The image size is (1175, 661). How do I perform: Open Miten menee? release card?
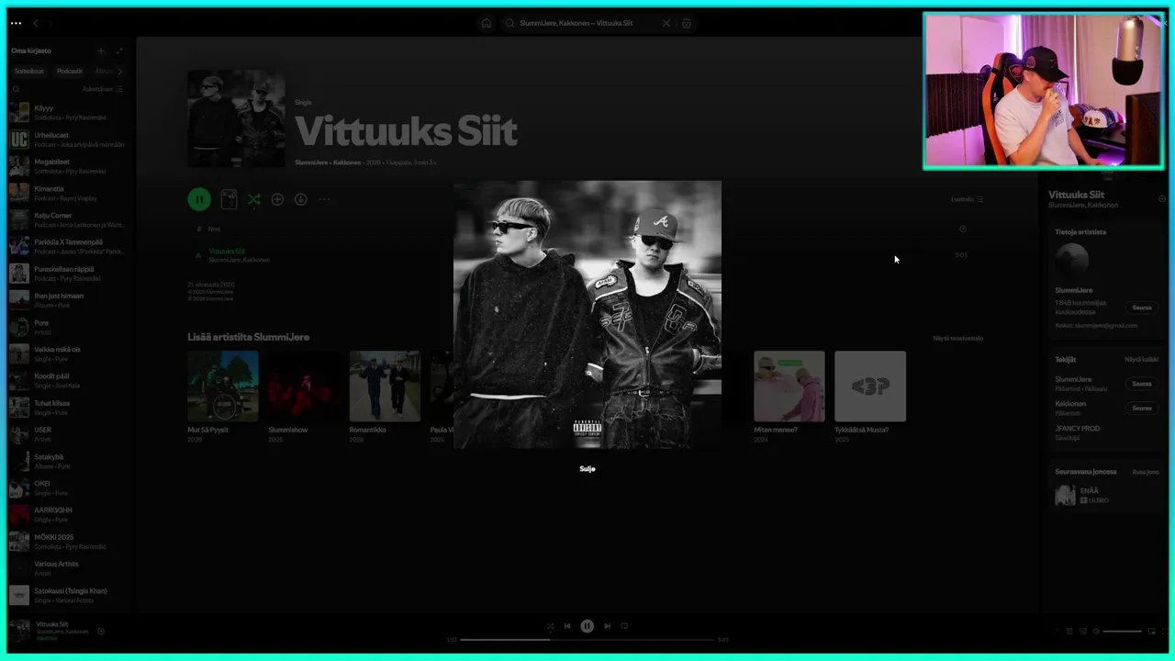pyautogui.click(x=789, y=397)
